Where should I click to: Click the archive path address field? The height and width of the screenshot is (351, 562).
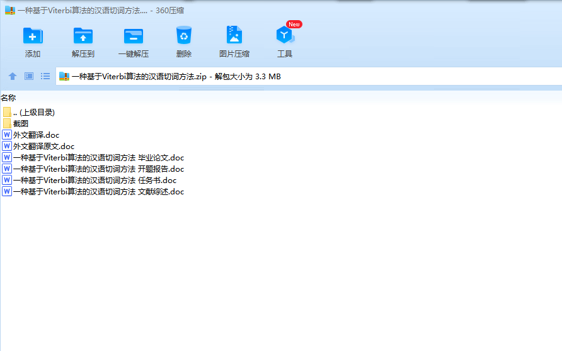pos(309,76)
